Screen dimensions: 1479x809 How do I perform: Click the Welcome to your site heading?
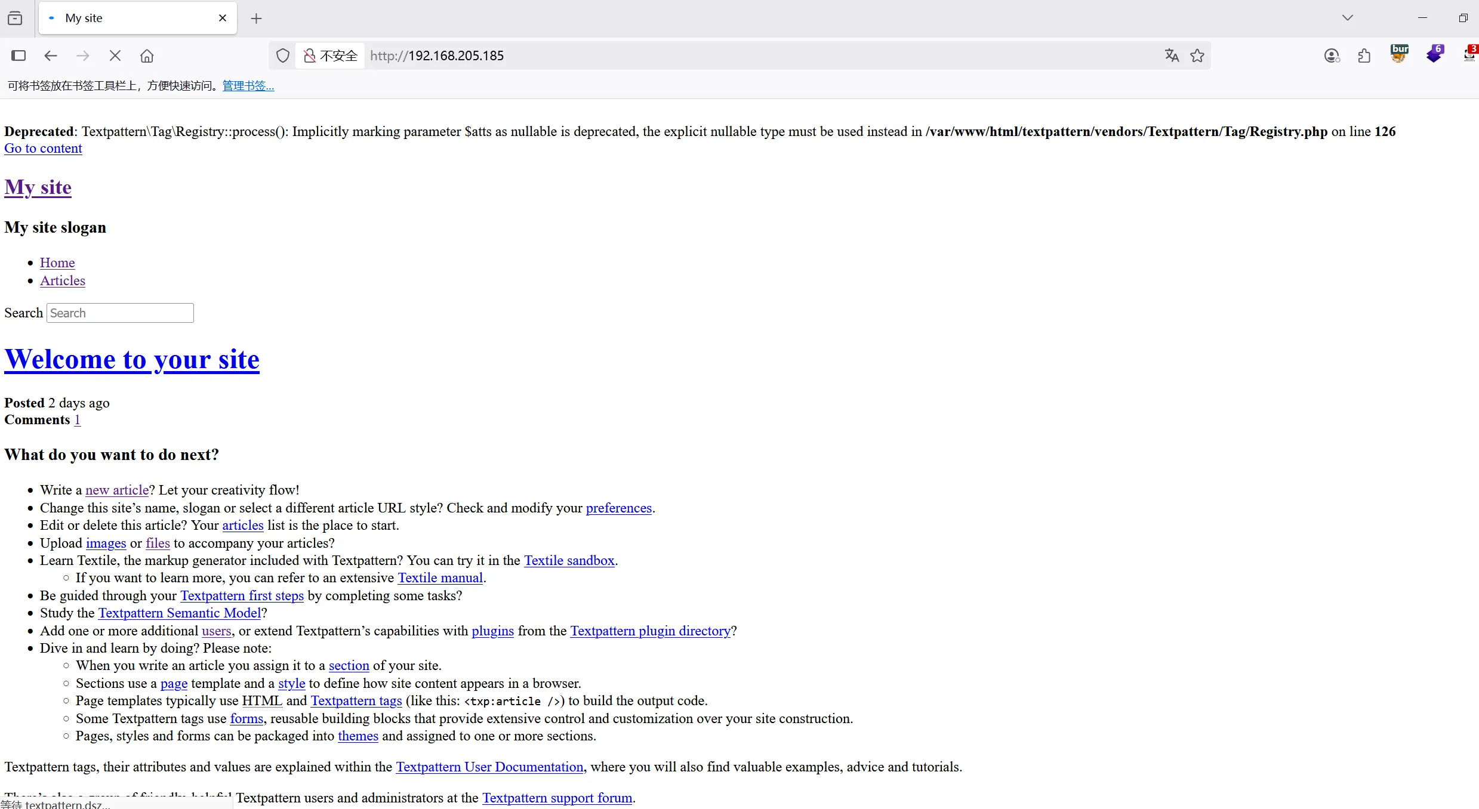click(x=132, y=359)
